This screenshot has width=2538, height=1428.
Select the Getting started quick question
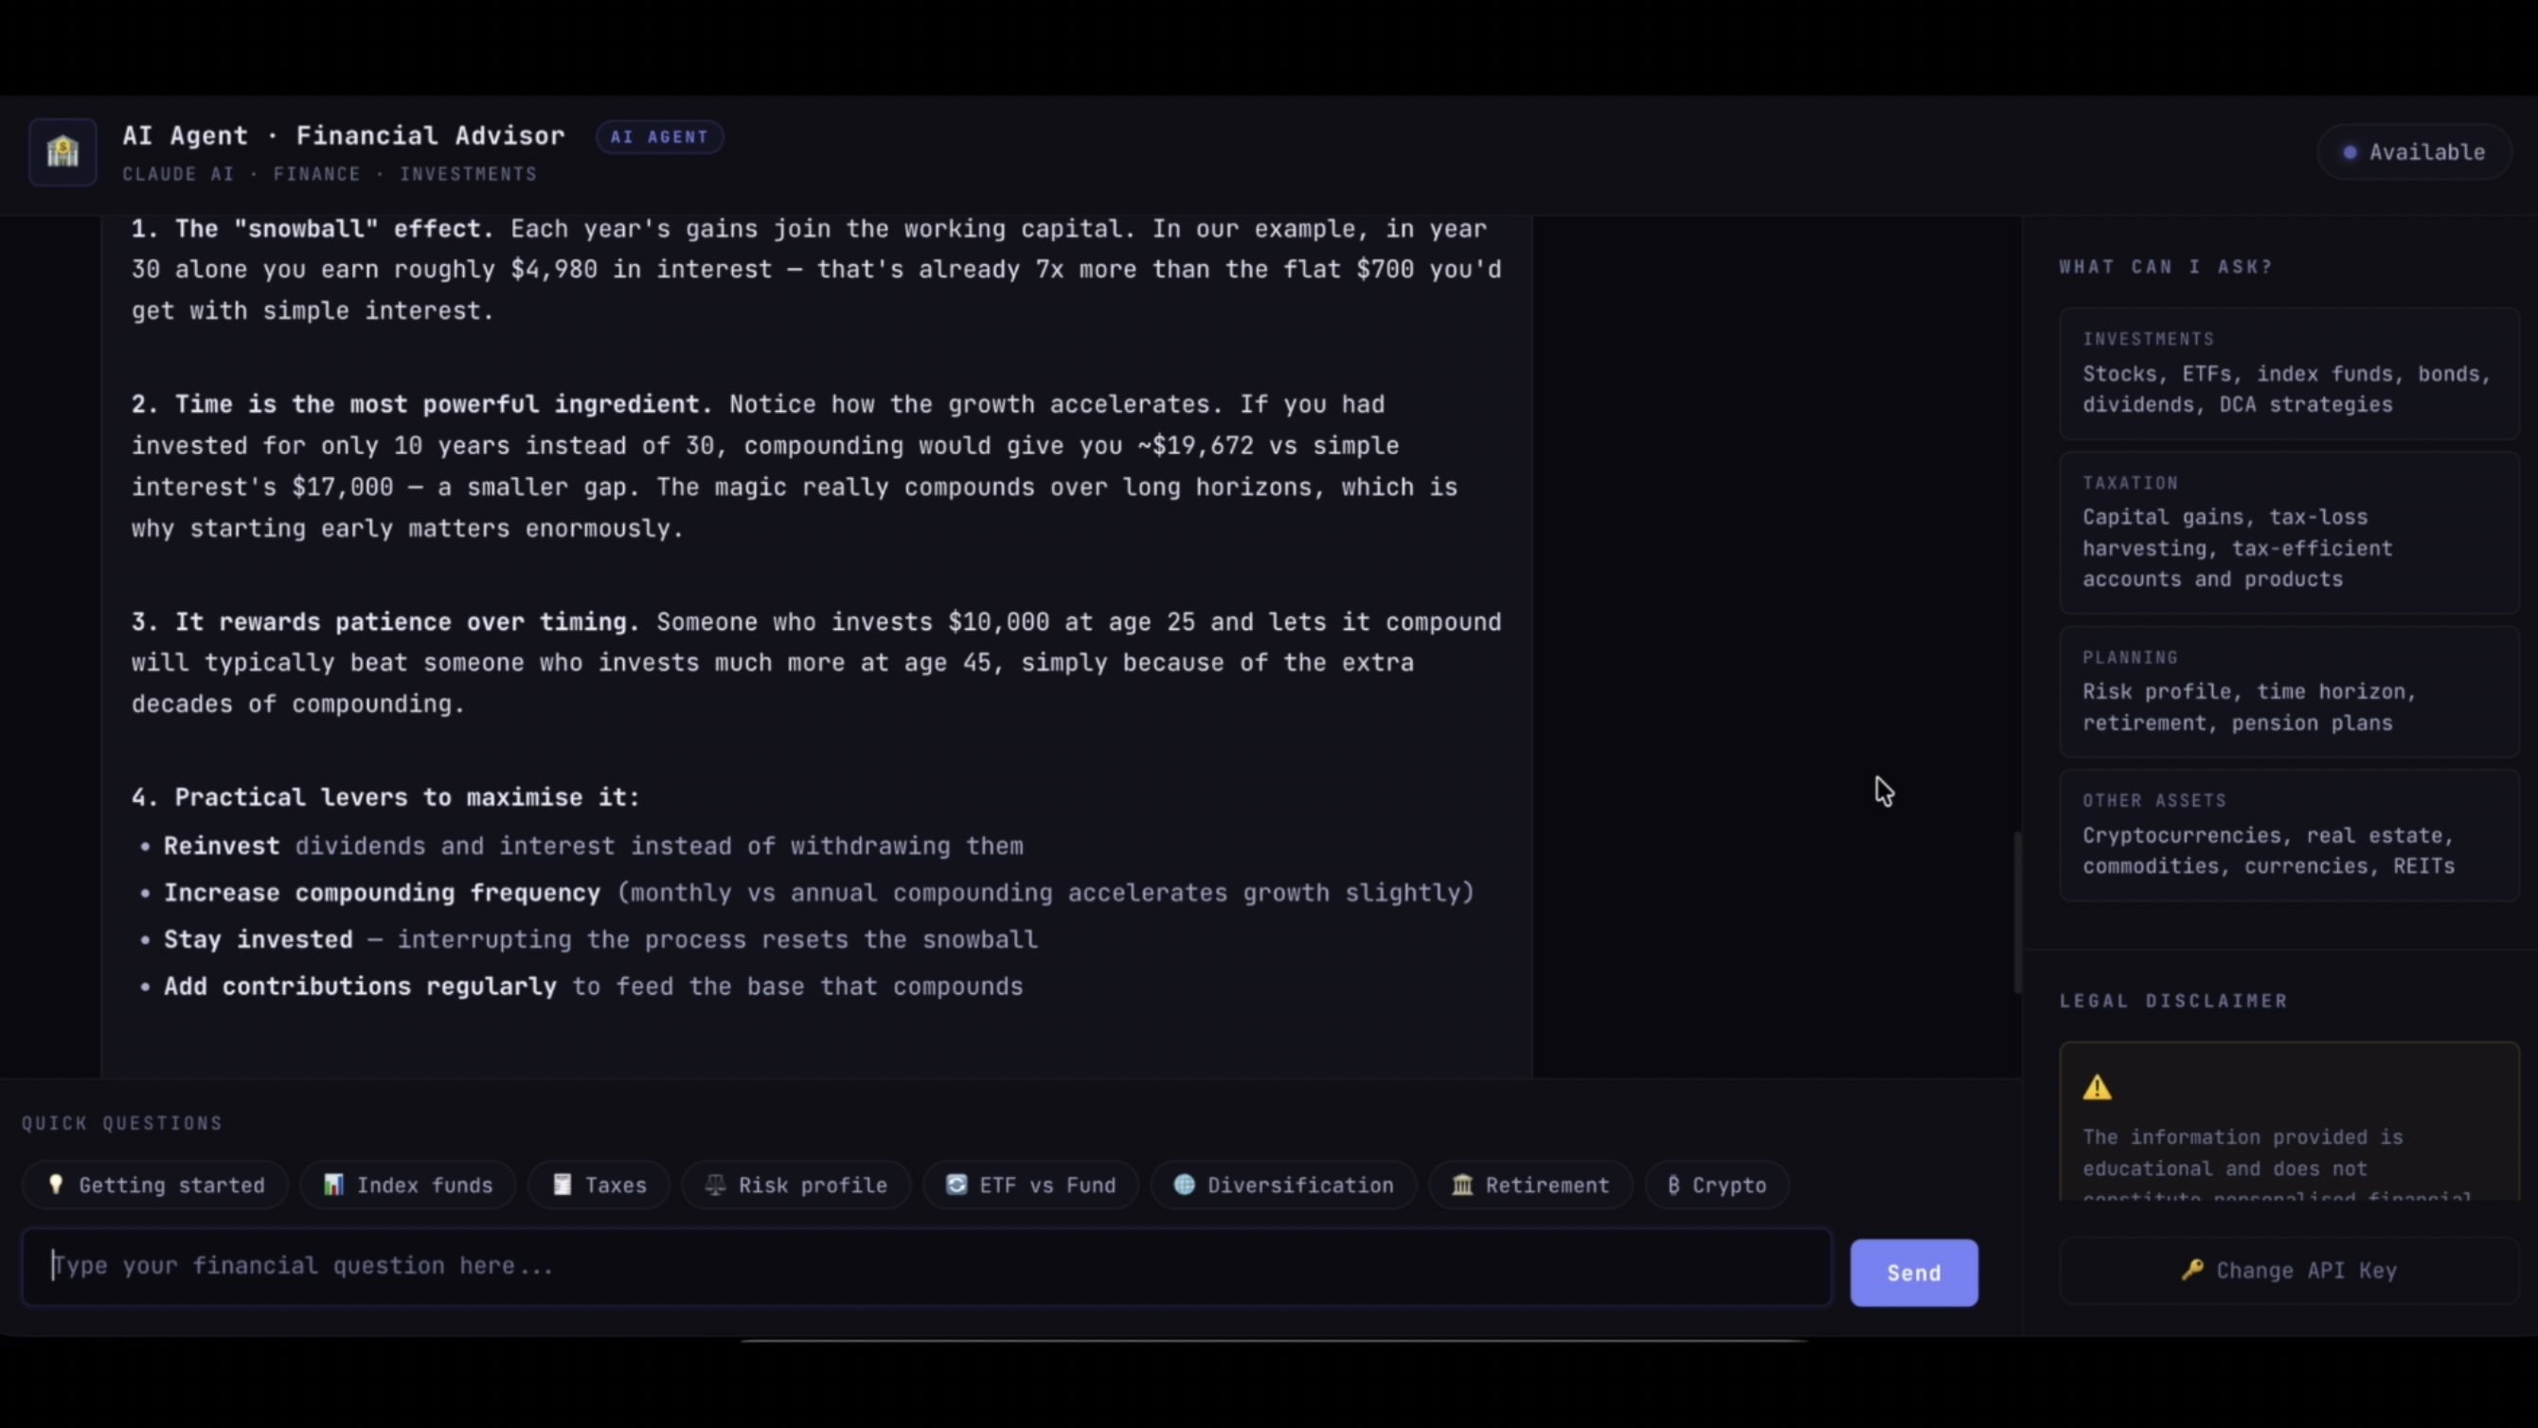(155, 1185)
